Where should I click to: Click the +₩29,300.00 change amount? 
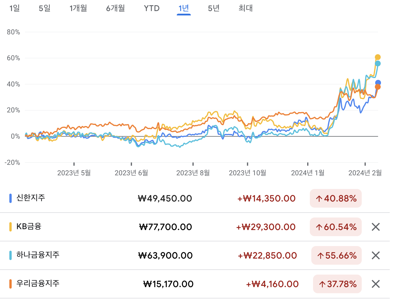(266, 227)
